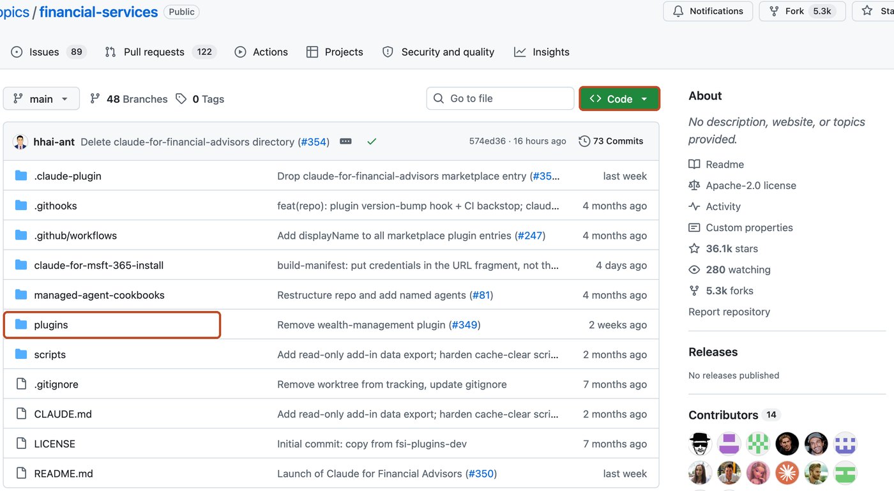
Task: Open the main branch dropdown
Action: (x=42, y=99)
